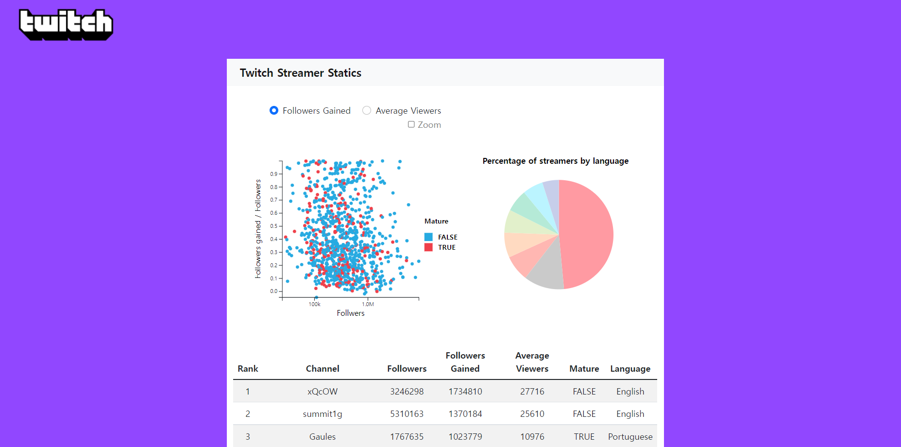Viewport: 901px width, 447px height.
Task: Click the Mature column header
Action: pos(584,368)
